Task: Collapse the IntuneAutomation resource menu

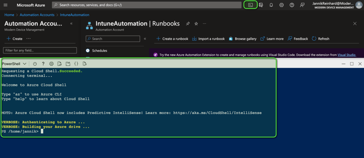Action: pyautogui.click(x=145, y=39)
